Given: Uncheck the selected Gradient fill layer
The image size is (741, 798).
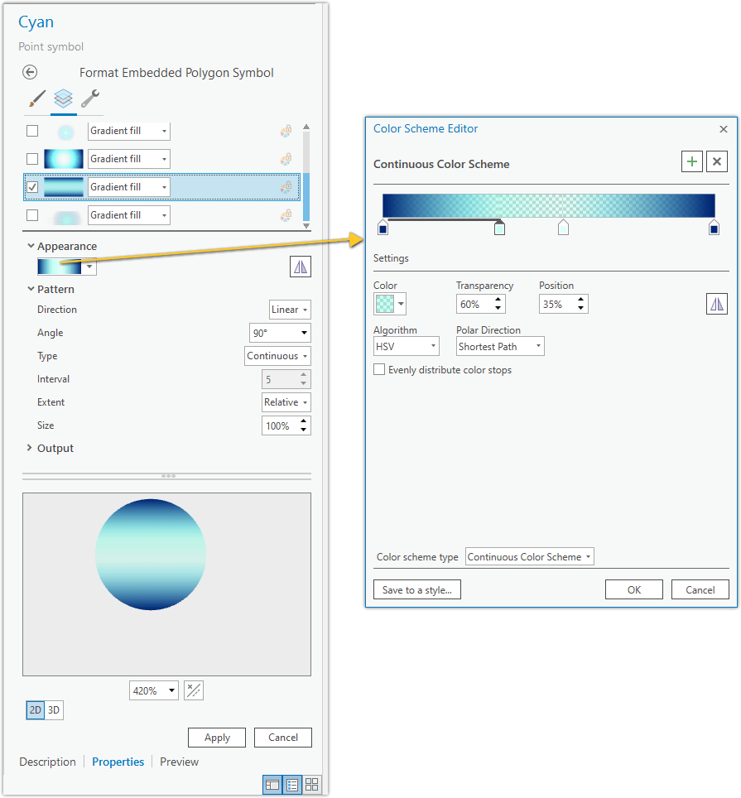Looking at the screenshot, I should 32,187.
